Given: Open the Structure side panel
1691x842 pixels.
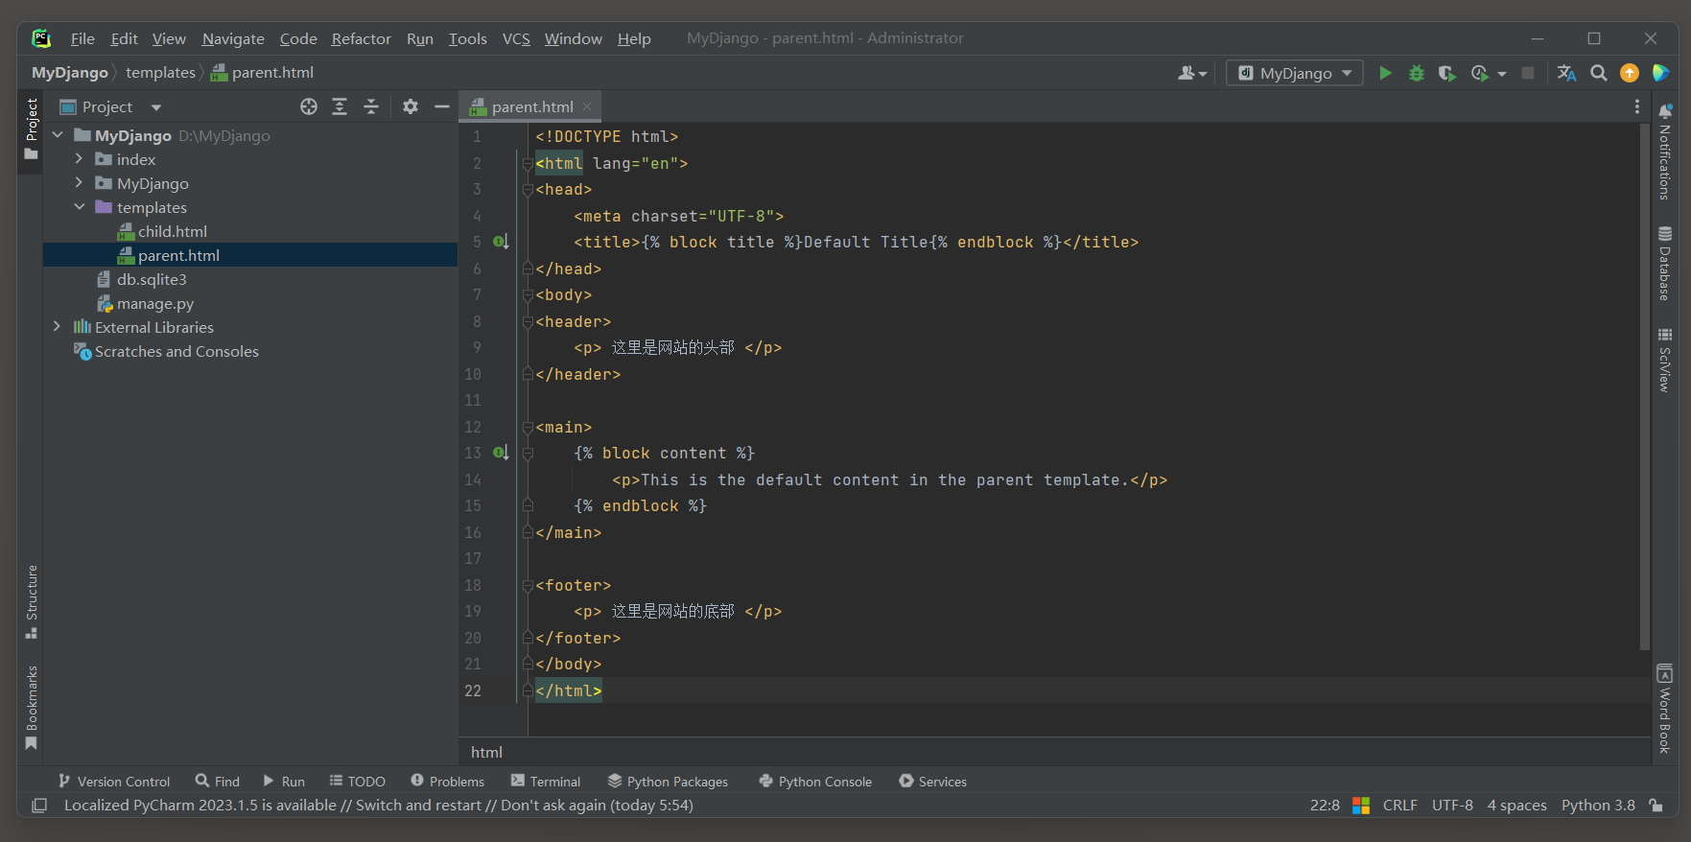Looking at the screenshot, I should tap(32, 601).
